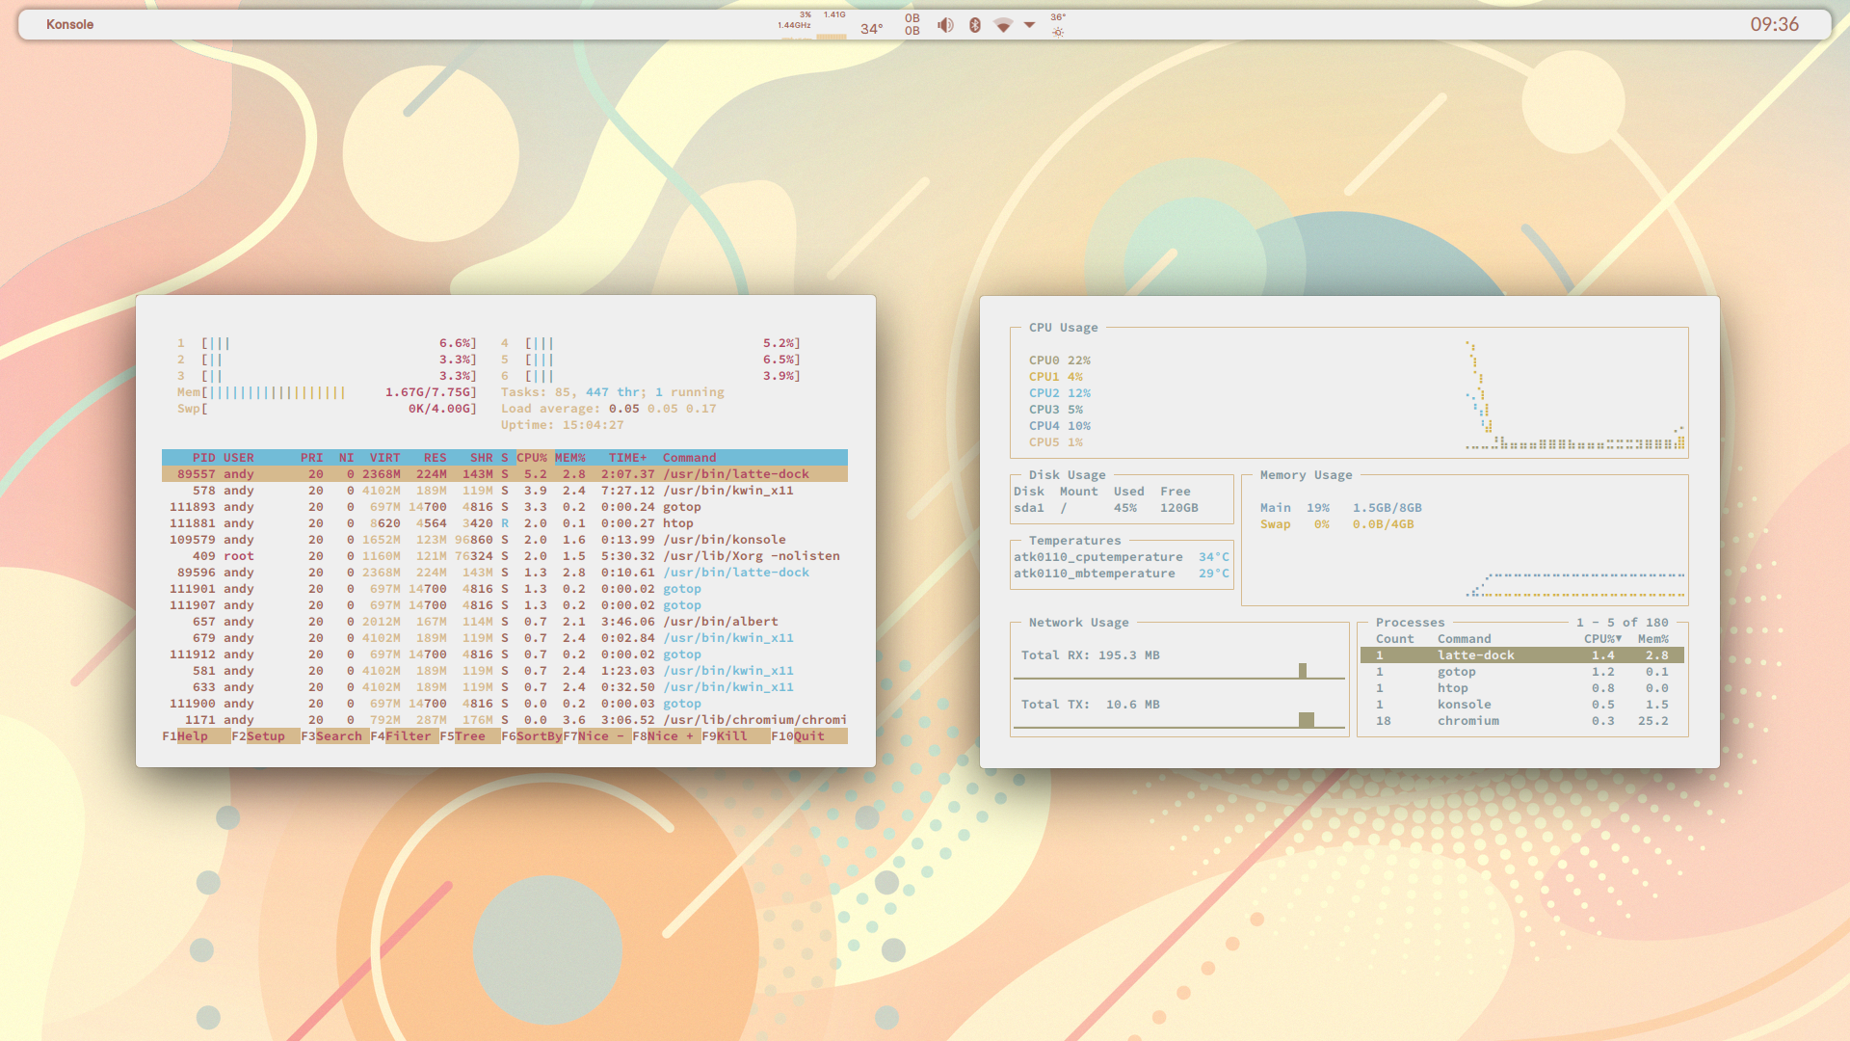Select htop row PID 89596 latte-dock

[505, 573]
